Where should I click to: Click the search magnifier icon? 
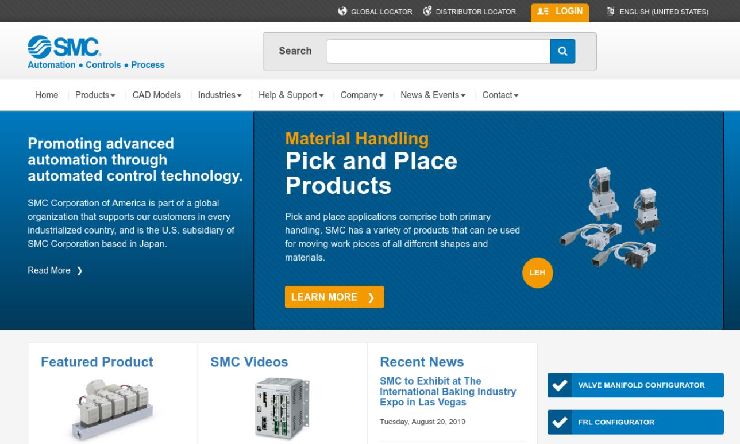tap(562, 51)
